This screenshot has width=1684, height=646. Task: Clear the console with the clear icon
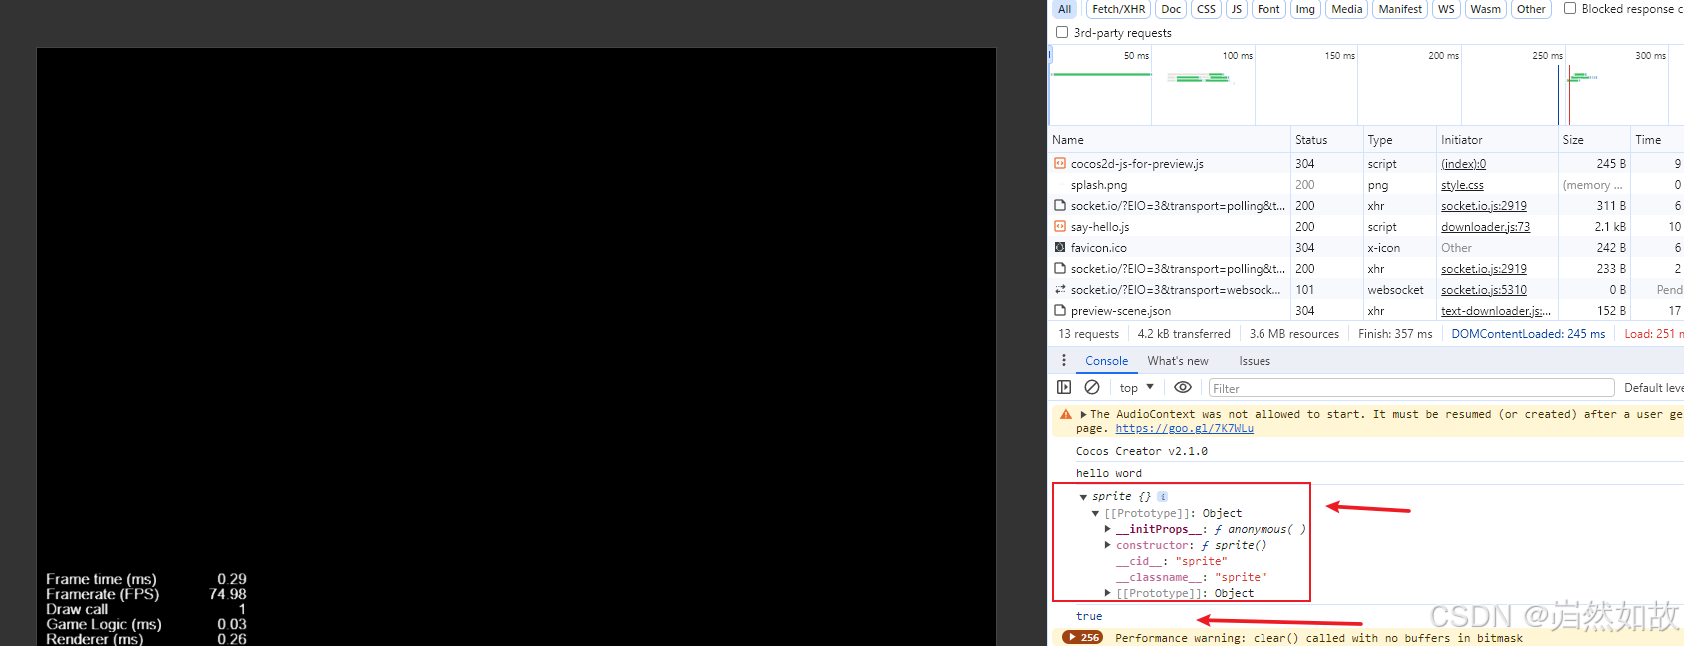pos(1092,387)
